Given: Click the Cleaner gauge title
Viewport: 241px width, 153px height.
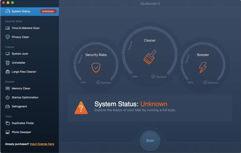Looking at the screenshot, I should tap(150, 40).
